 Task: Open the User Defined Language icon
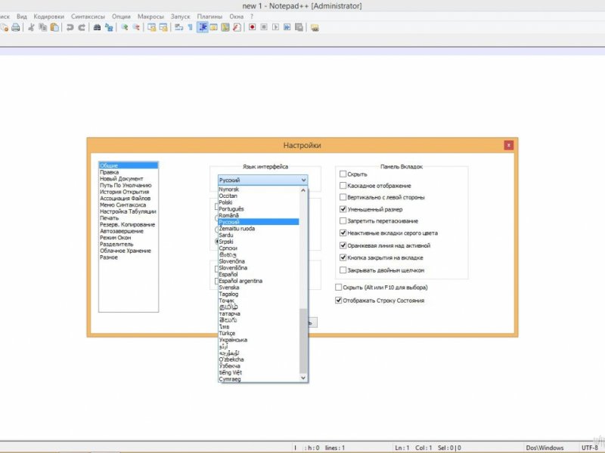click(214, 27)
